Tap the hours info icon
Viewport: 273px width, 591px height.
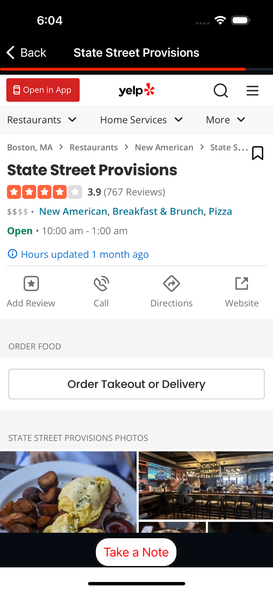12,254
